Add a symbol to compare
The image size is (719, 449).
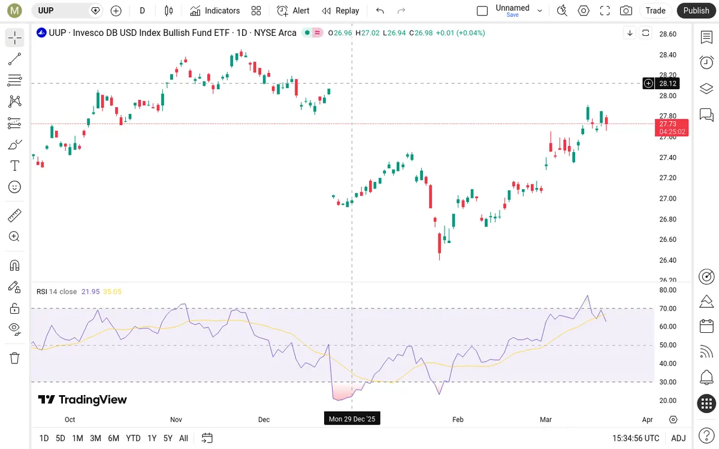point(116,11)
